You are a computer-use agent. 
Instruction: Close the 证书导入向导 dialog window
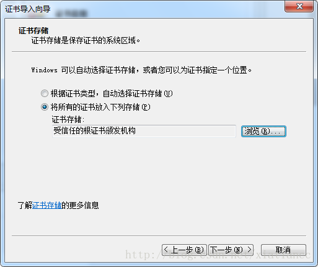click(299, 6)
